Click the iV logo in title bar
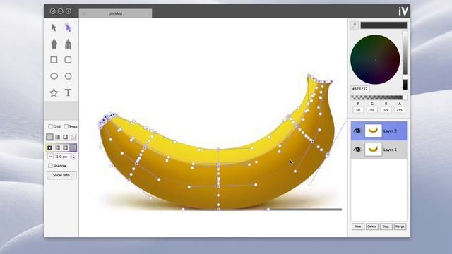The image size is (452, 254). [x=403, y=11]
